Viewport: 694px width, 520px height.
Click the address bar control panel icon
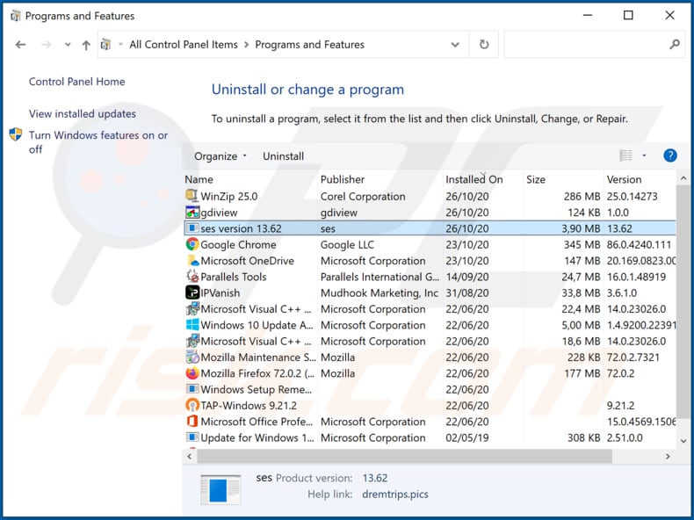(x=105, y=44)
